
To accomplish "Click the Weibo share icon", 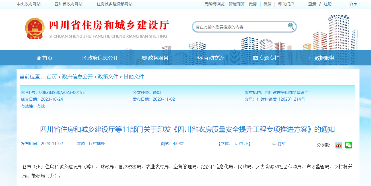I will [x=338, y=145].
